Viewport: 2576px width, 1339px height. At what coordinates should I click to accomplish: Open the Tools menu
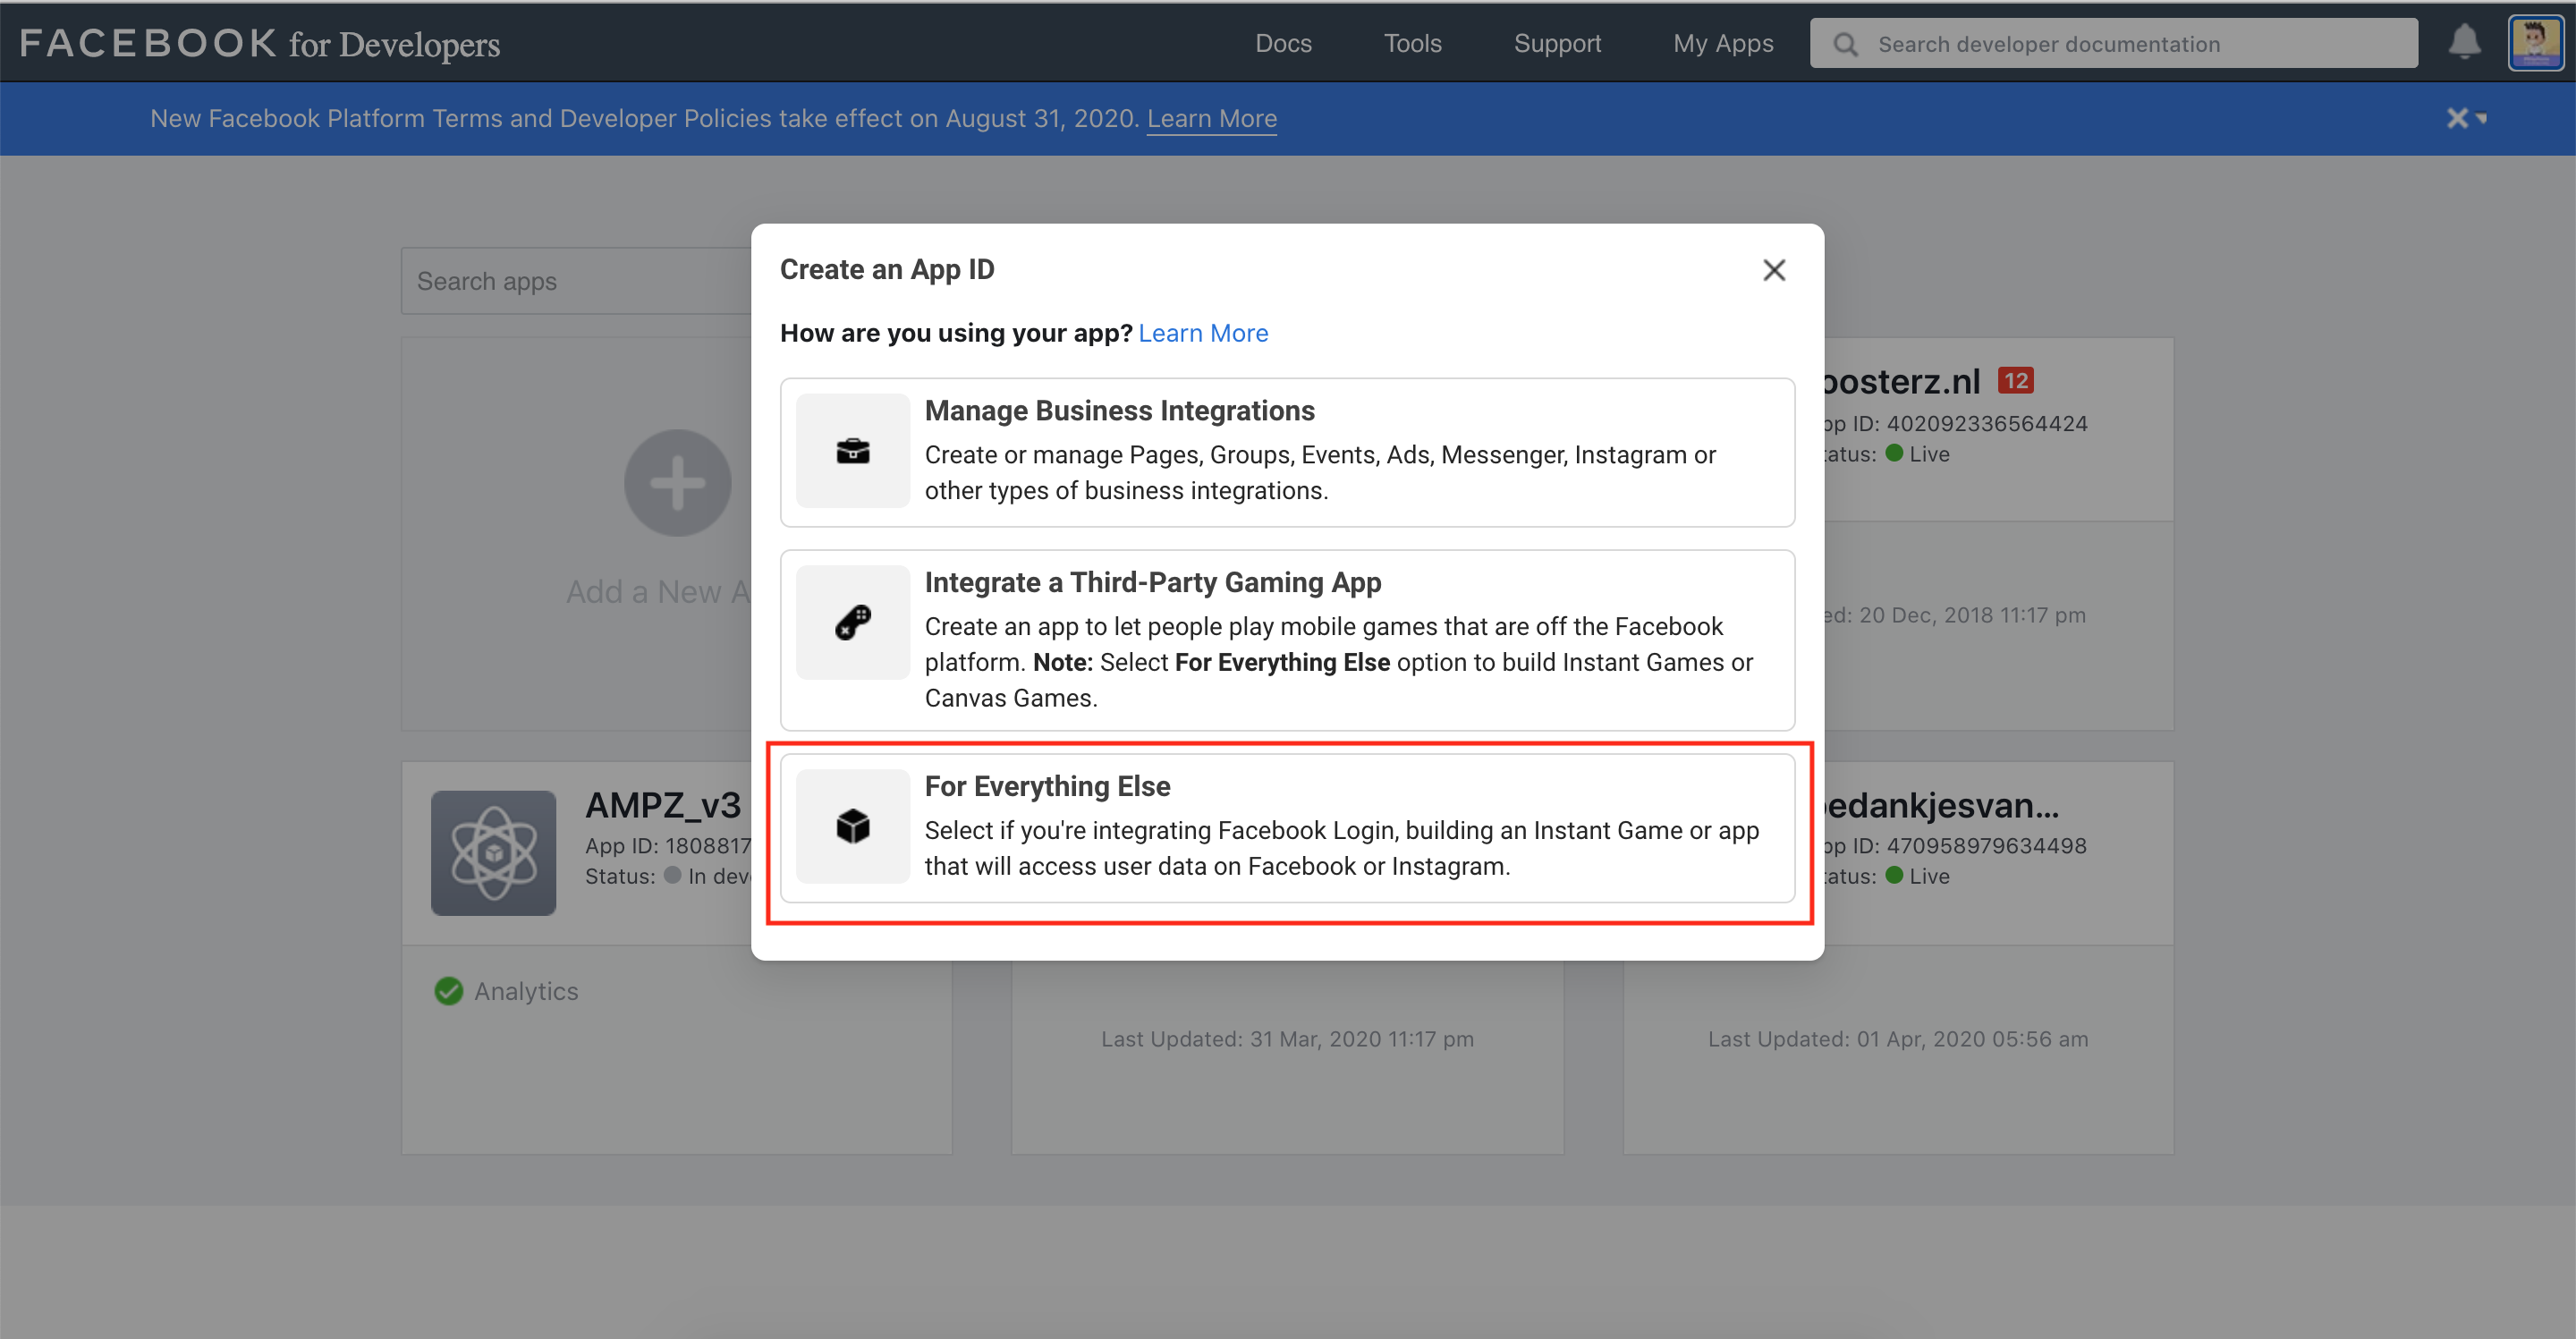pos(1412,43)
